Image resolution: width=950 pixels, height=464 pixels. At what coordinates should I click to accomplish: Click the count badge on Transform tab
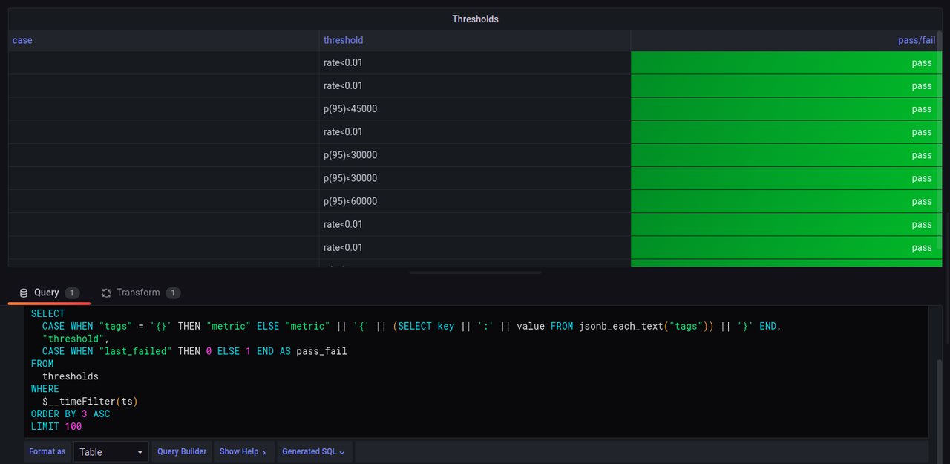(x=173, y=293)
